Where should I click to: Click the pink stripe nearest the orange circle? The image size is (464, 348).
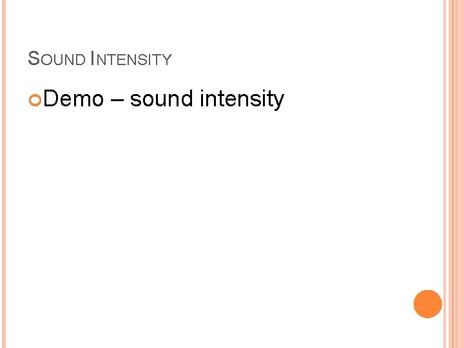point(445,174)
